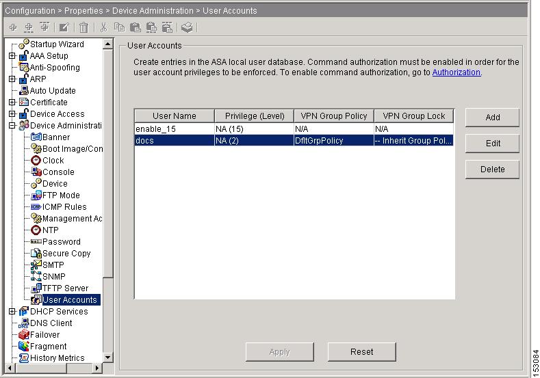Click the Paste After toolbar icon
Viewport: 540px width, 378px height.
coord(167,27)
